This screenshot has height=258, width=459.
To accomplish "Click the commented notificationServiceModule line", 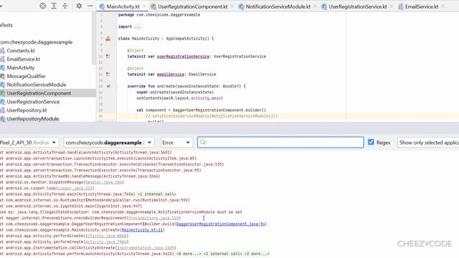I will click(211, 116).
